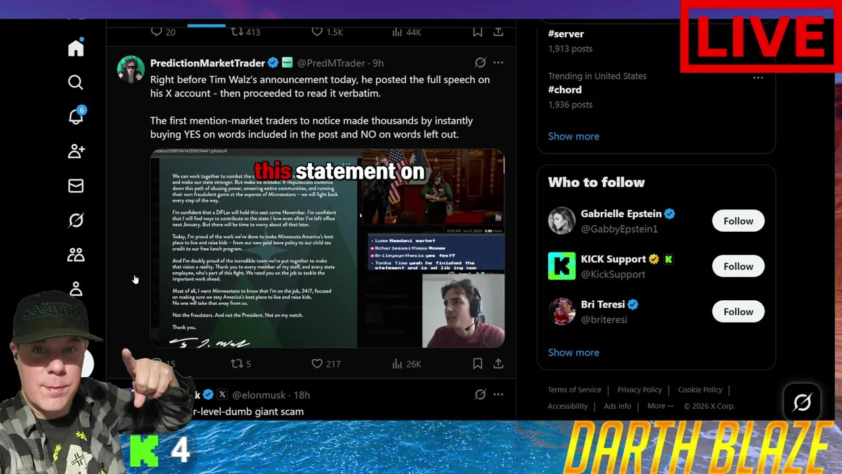Reply to top post showing 20 comments

tap(162, 32)
